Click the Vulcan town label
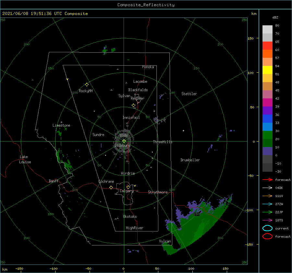 (x=165, y=241)
